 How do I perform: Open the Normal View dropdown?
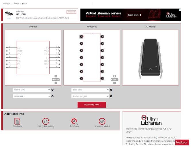(32, 90)
